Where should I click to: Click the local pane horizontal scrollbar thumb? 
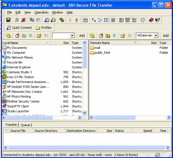tap(29, 117)
